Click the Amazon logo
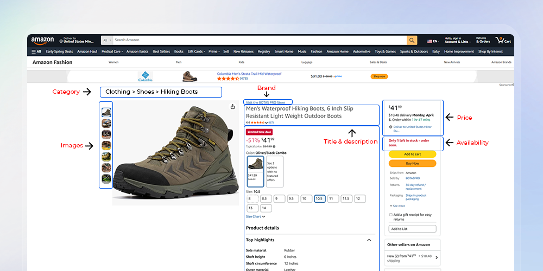The height and width of the screenshot is (271, 543). click(x=42, y=40)
